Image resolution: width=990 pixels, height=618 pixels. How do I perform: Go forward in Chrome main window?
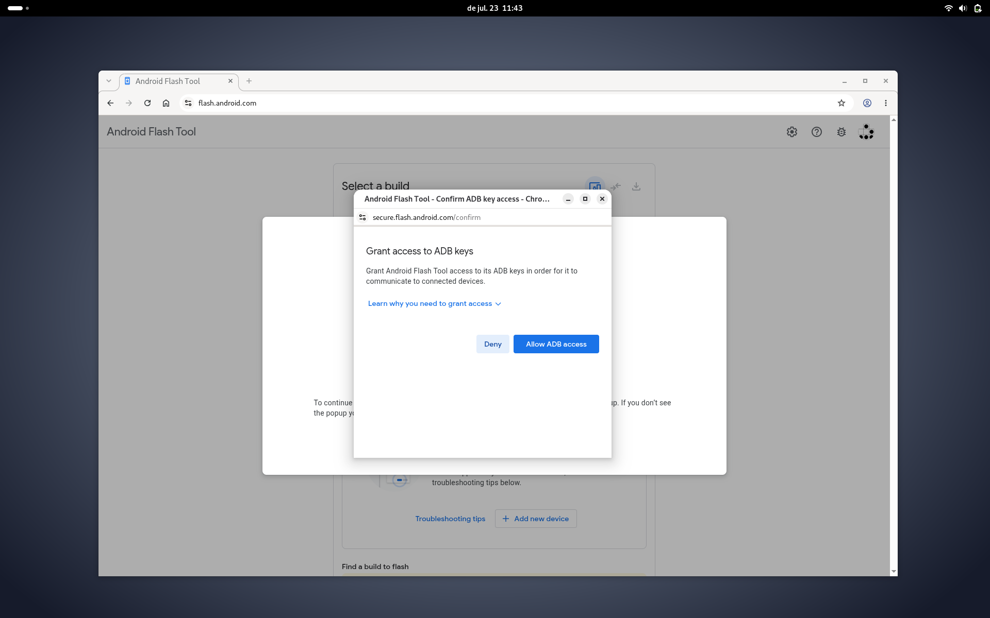pyautogui.click(x=129, y=103)
